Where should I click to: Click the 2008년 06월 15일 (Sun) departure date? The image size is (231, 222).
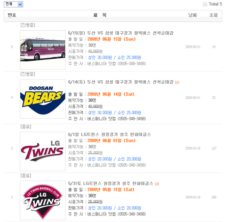point(112,39)
